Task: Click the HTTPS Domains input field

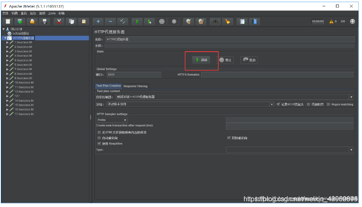Action: [277, 75]
